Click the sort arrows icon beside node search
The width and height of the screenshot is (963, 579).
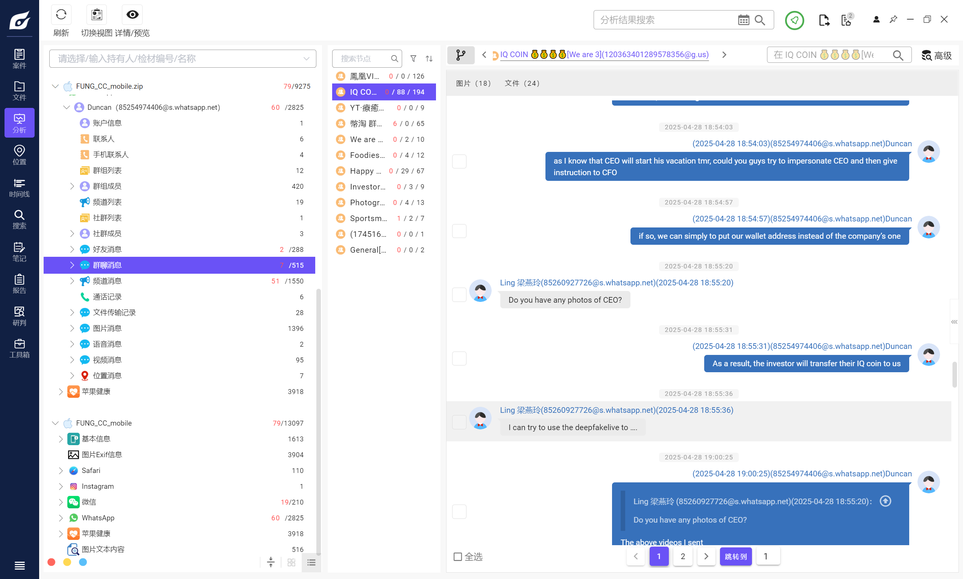pyautogui.click(x=429, y=59)
